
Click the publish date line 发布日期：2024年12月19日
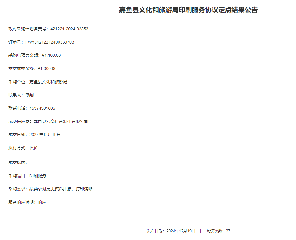[x=171, y=231]
